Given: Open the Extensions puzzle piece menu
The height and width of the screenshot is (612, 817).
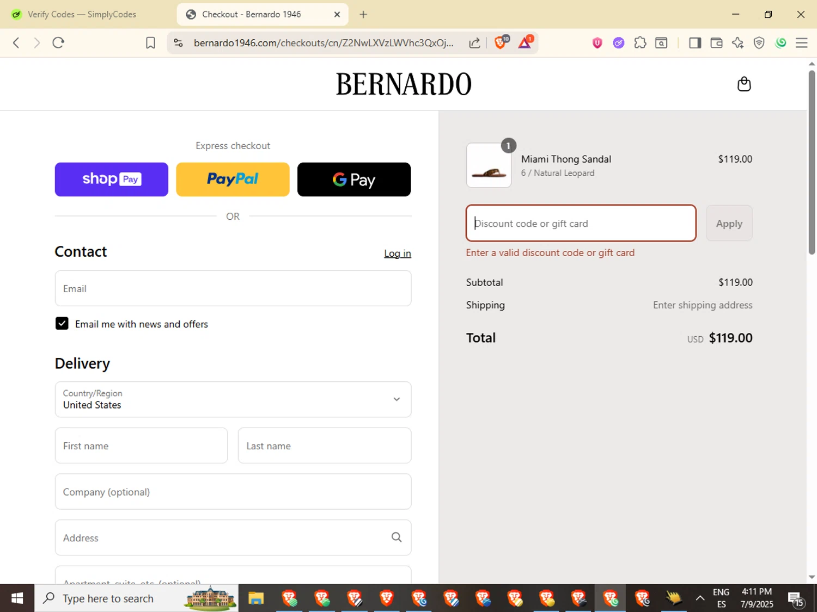Looking at the screenshot, I should (640, 43).
